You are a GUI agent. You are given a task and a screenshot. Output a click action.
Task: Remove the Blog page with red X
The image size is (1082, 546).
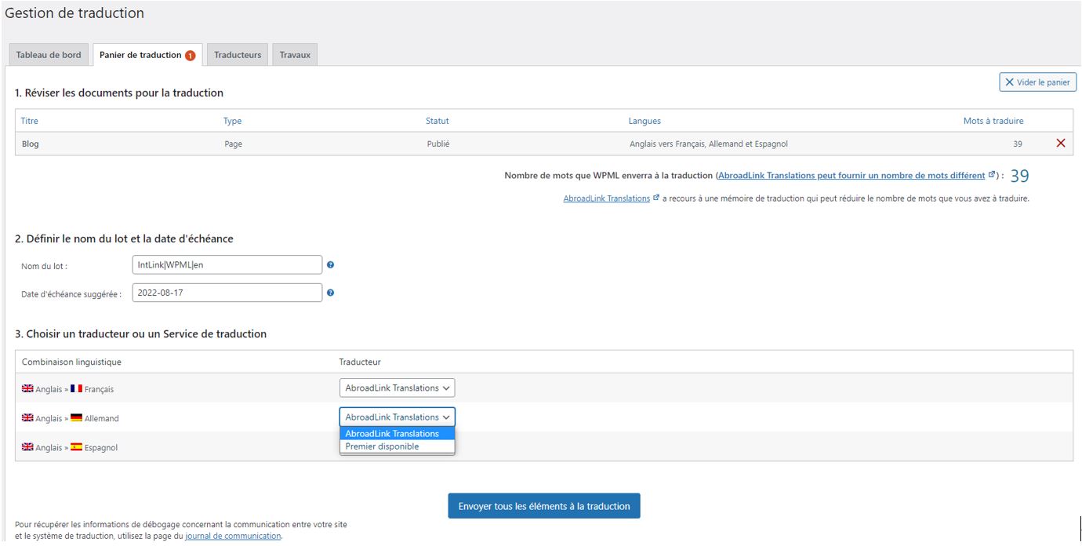click(x=1061, y=144)
